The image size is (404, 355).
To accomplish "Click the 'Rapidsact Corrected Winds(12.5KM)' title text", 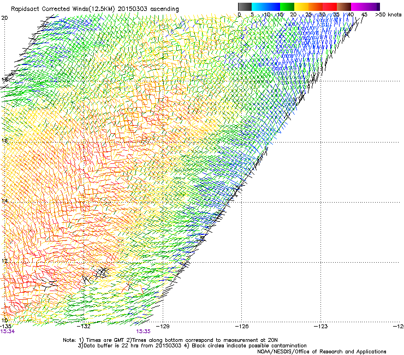I will (x=63, y=9).
